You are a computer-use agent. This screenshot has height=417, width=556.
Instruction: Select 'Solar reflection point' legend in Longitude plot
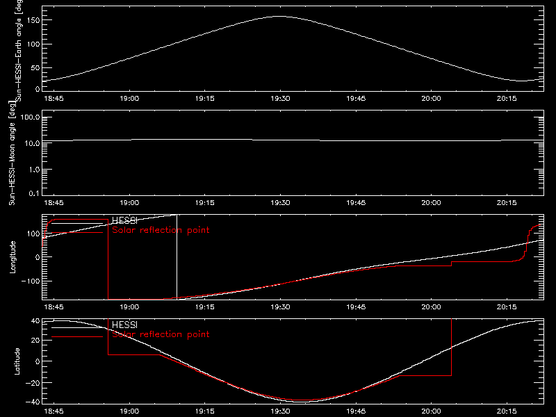click(161, 230)
